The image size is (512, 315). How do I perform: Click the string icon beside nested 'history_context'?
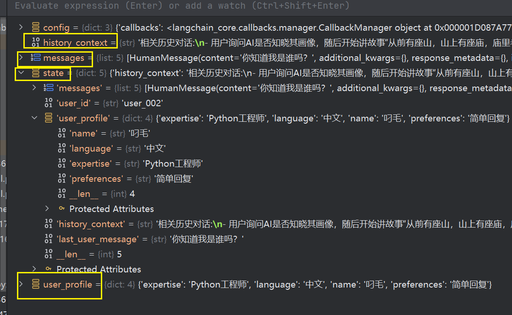(48, 224)
